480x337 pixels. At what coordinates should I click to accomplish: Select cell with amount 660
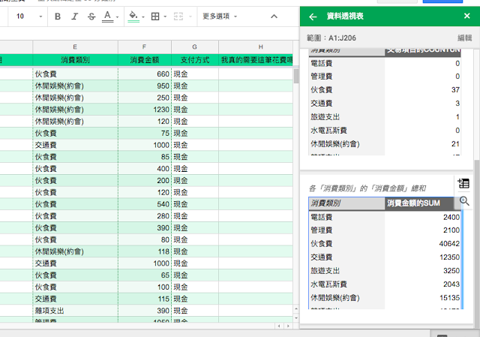pos(145,74)
